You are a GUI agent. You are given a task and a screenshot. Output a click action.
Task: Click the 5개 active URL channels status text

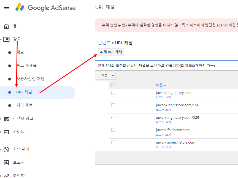[157, 66]
